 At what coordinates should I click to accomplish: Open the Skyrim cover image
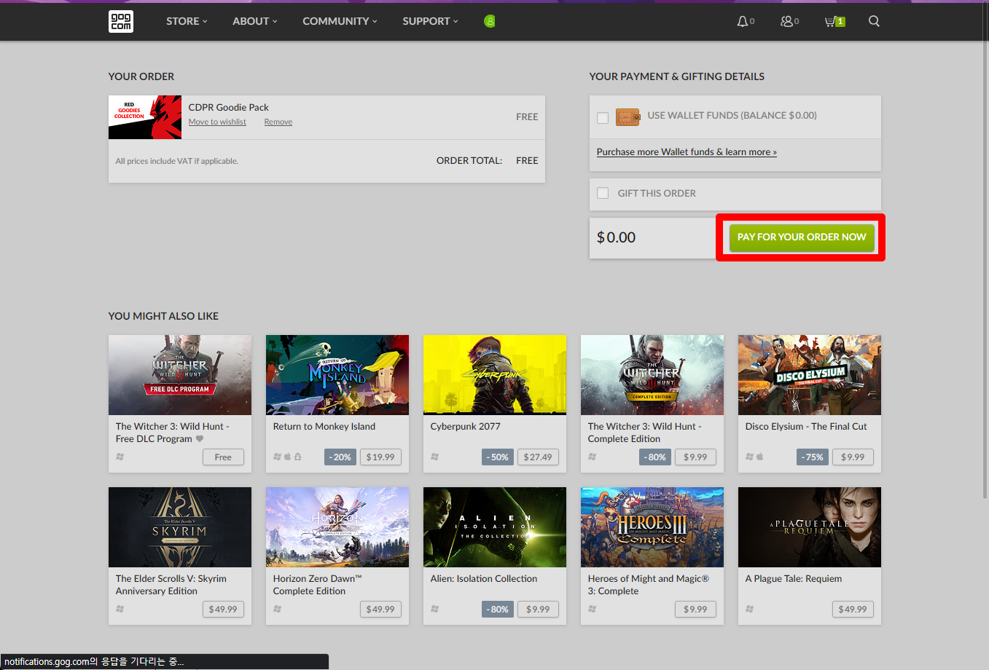(x=180, y=527)
